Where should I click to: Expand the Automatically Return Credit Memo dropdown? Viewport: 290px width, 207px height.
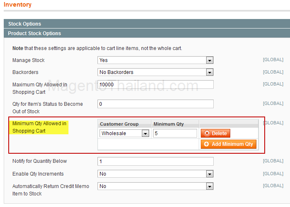click(155, 186)
